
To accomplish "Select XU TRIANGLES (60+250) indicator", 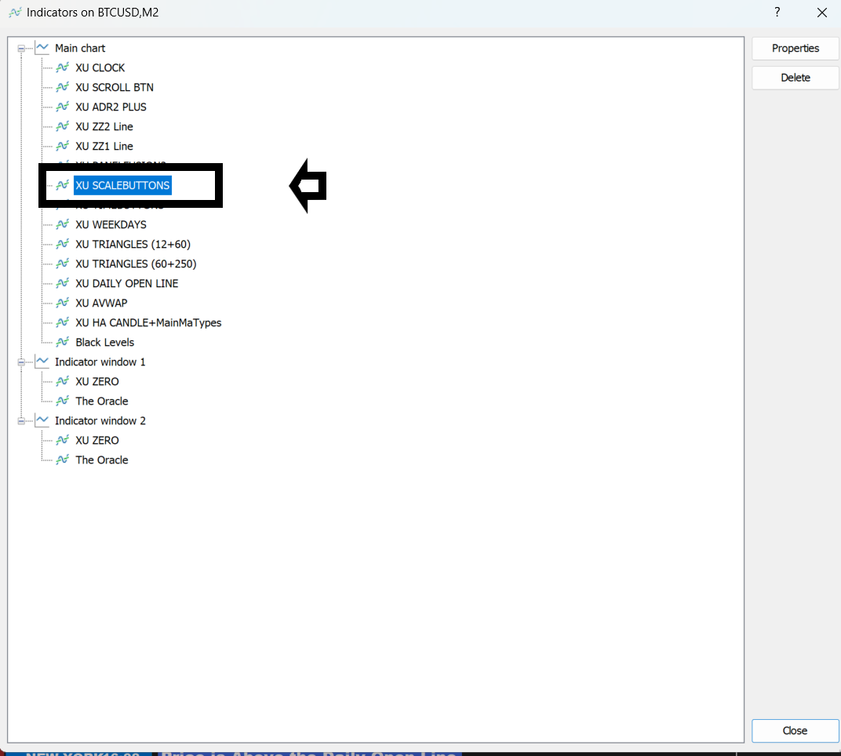I will (x=136, y=264).
